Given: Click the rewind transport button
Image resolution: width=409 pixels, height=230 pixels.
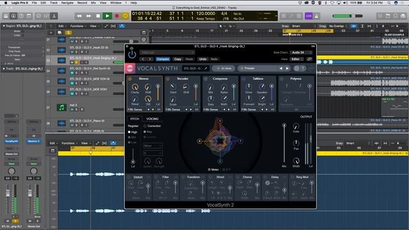Looking at the screenshot, I should tap(79, 16).
